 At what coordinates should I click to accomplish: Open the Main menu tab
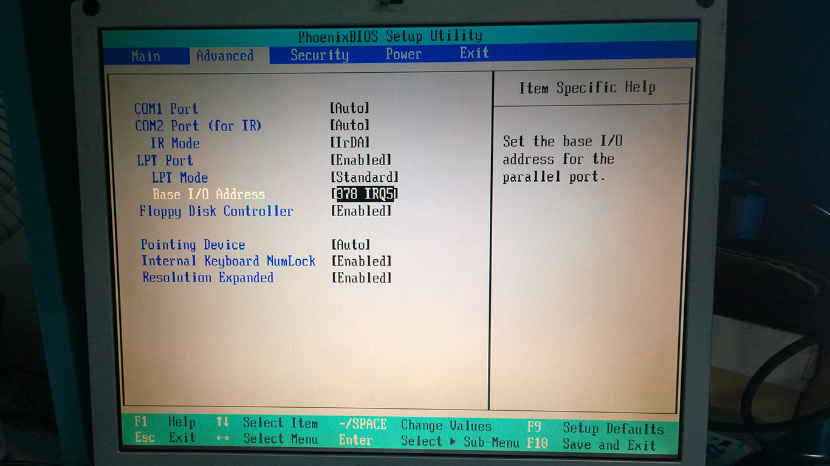(146, 56)
